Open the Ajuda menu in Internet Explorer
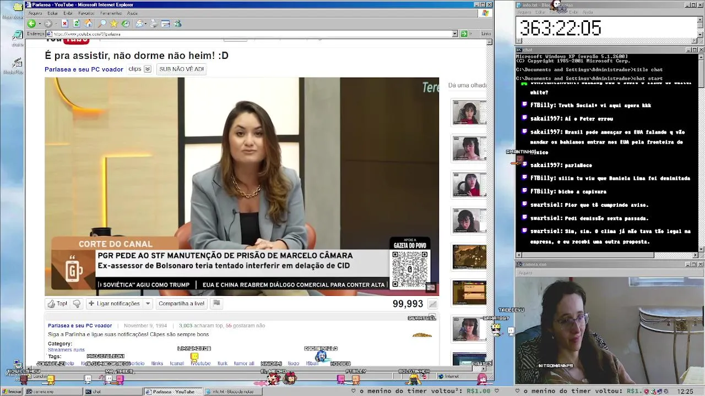 point(132,13)
